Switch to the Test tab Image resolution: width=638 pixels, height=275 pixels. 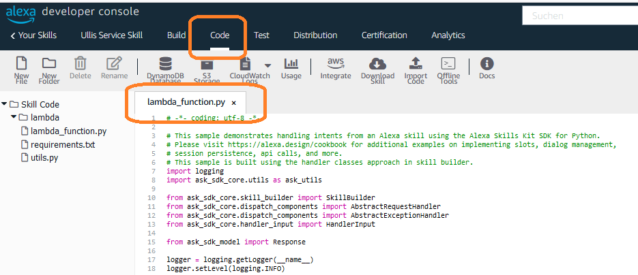pos(261,35)
